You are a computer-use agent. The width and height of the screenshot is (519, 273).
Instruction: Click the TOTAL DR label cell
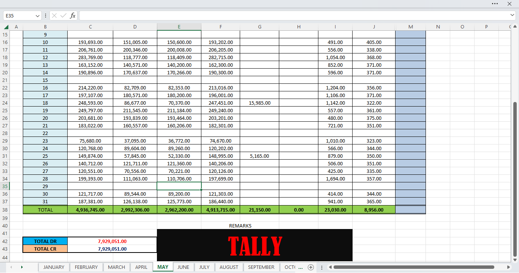[45, 241]
